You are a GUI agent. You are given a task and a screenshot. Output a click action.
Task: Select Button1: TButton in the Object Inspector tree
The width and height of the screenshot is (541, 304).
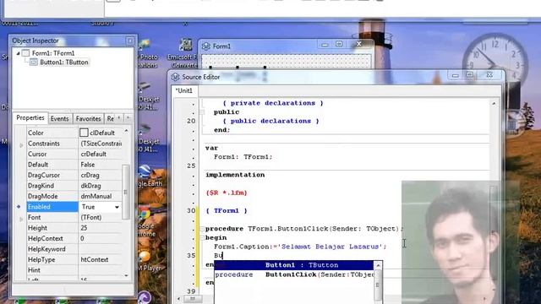pyautogui.click(x=64, y=62)
